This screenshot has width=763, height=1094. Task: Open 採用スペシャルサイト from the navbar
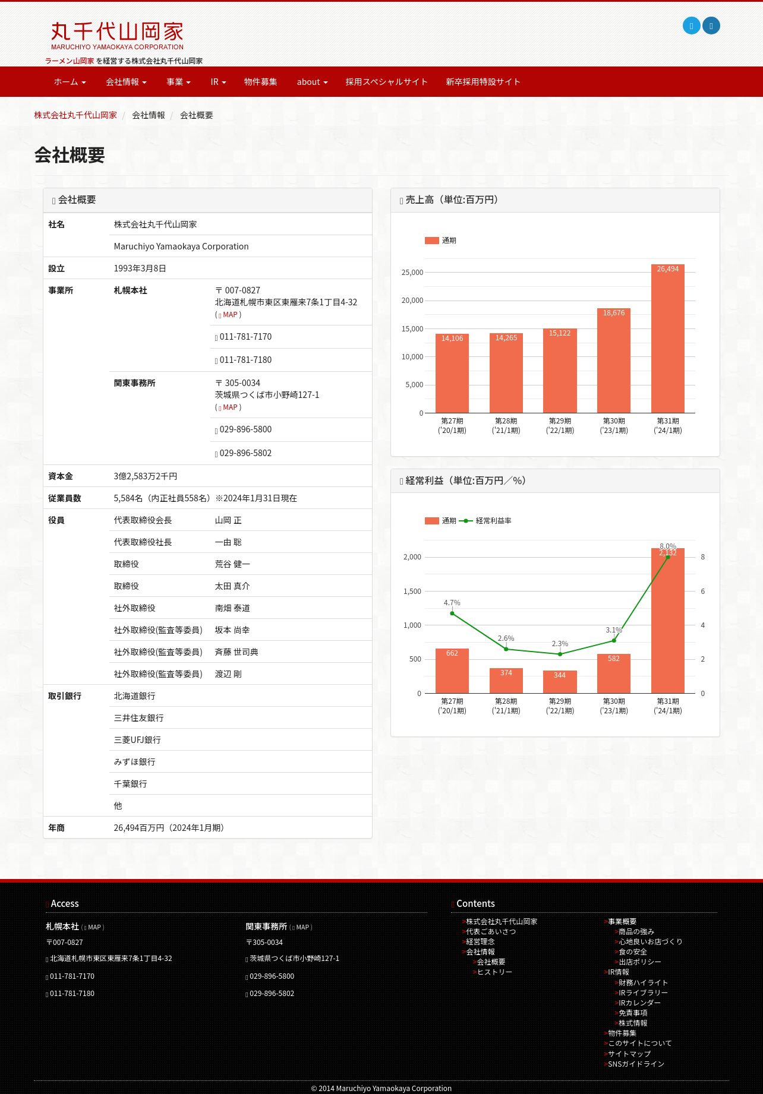coord(387,82)
